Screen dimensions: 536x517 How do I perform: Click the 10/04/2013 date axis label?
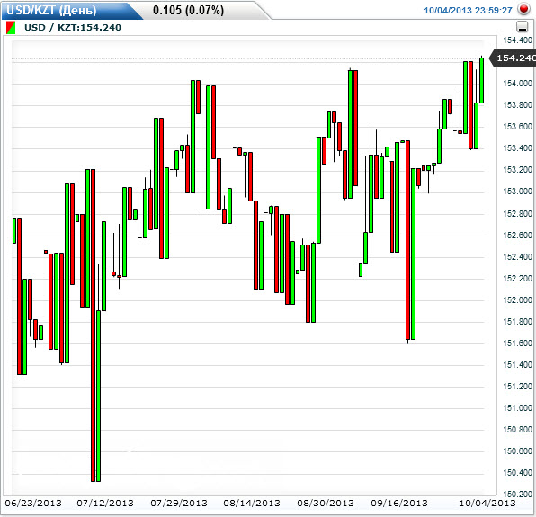[x=487, y=503]
